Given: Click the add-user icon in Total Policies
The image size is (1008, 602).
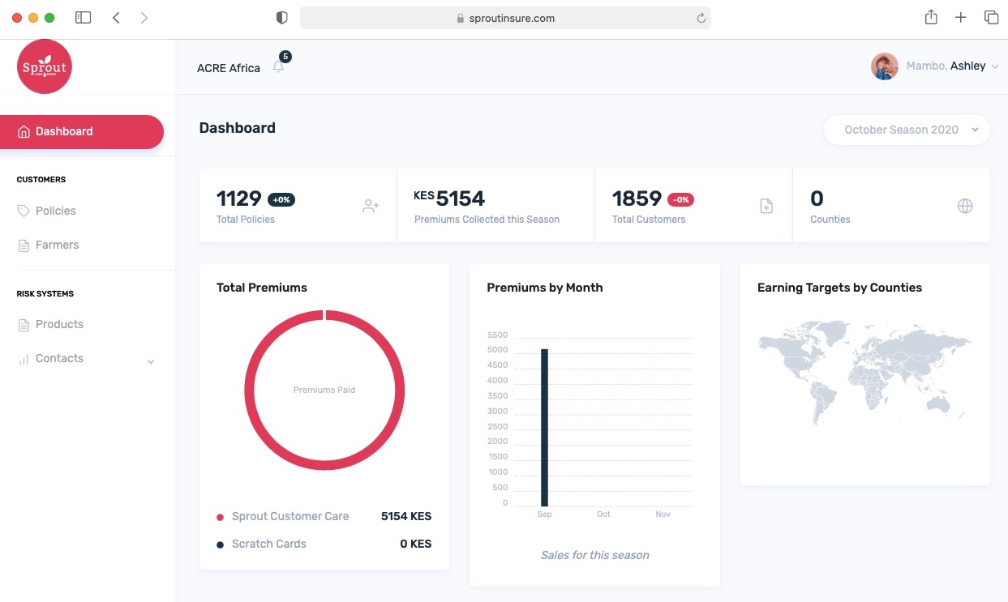Looking at the screenshot, I should pyautogui.click(x=371, y=206).
